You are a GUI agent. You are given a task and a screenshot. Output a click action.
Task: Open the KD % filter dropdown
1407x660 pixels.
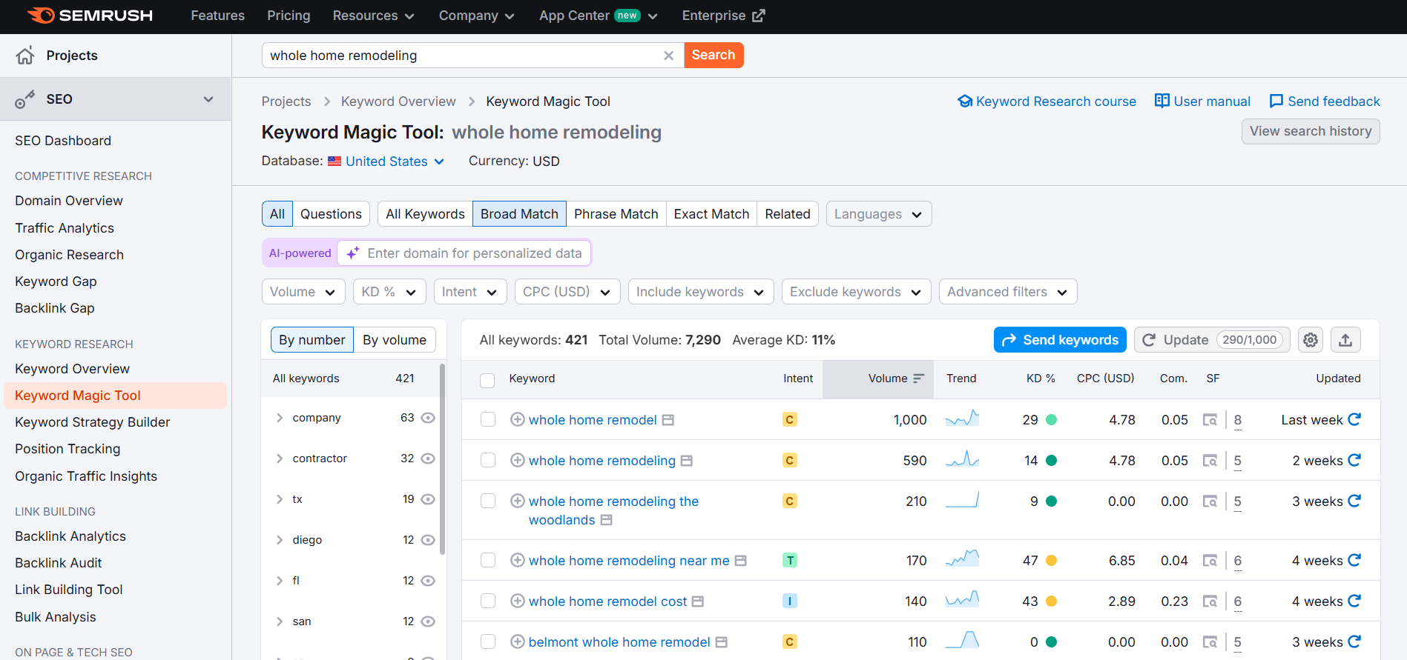pyautogui.click(x=389, y=292)
